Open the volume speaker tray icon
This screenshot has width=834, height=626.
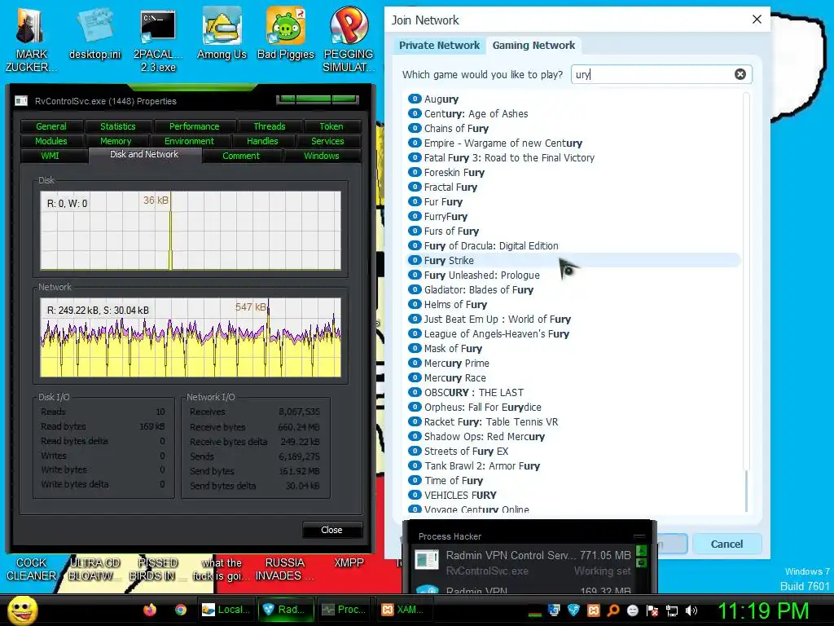tap(691, 611)
